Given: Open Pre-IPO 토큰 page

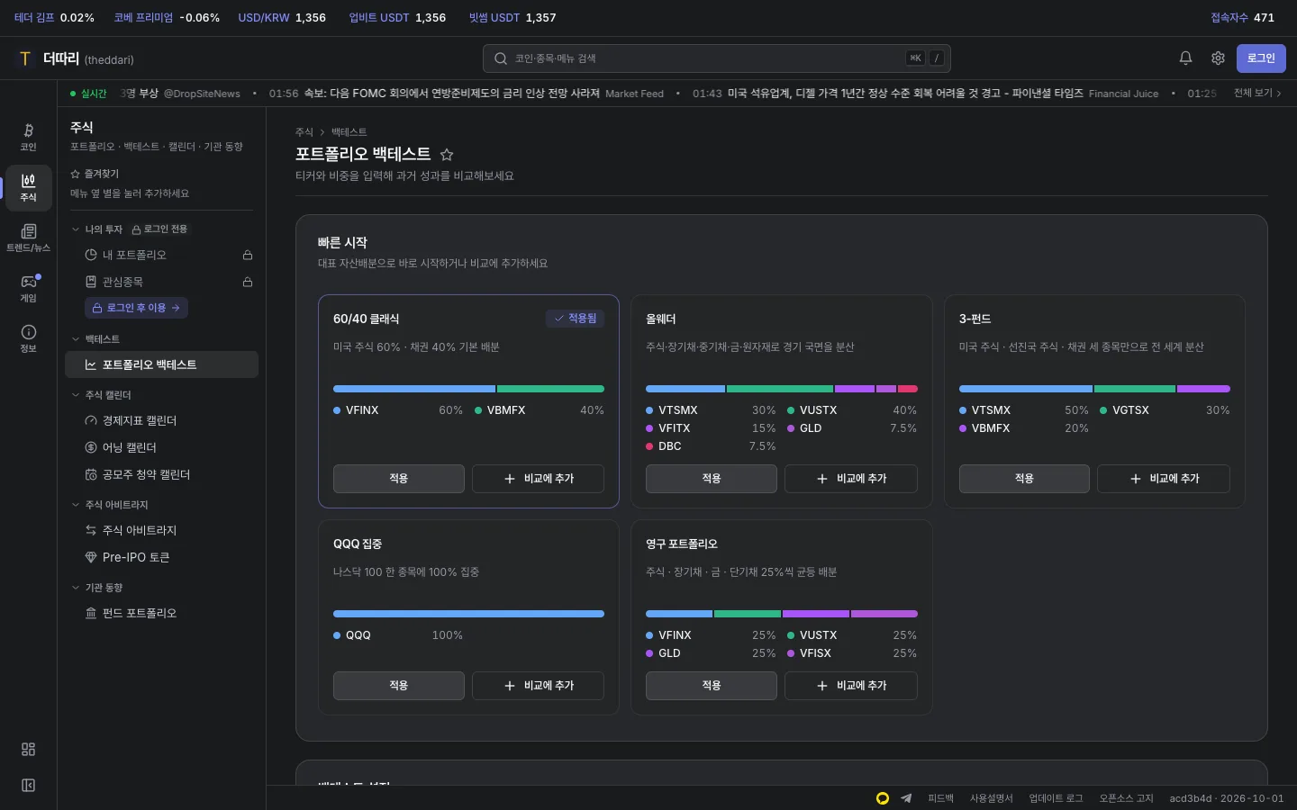Looking at the screenshot, I should 162,557.
